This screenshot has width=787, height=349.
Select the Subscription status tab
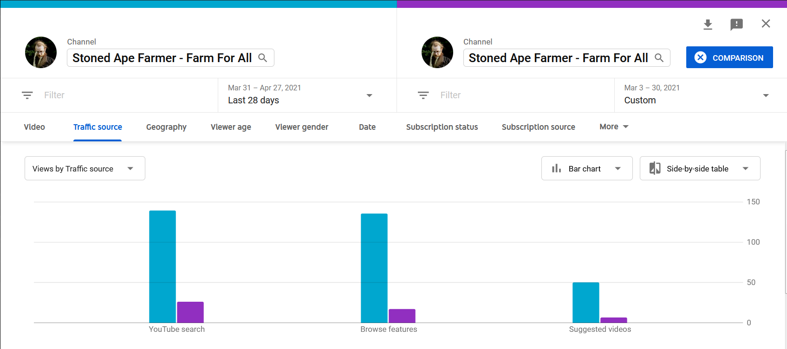coord(442,127)
